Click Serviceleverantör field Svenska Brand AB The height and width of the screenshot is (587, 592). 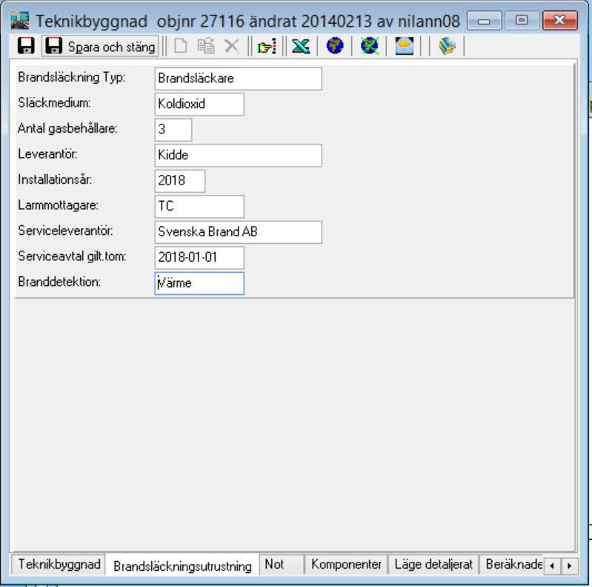(x=239, y=232)
